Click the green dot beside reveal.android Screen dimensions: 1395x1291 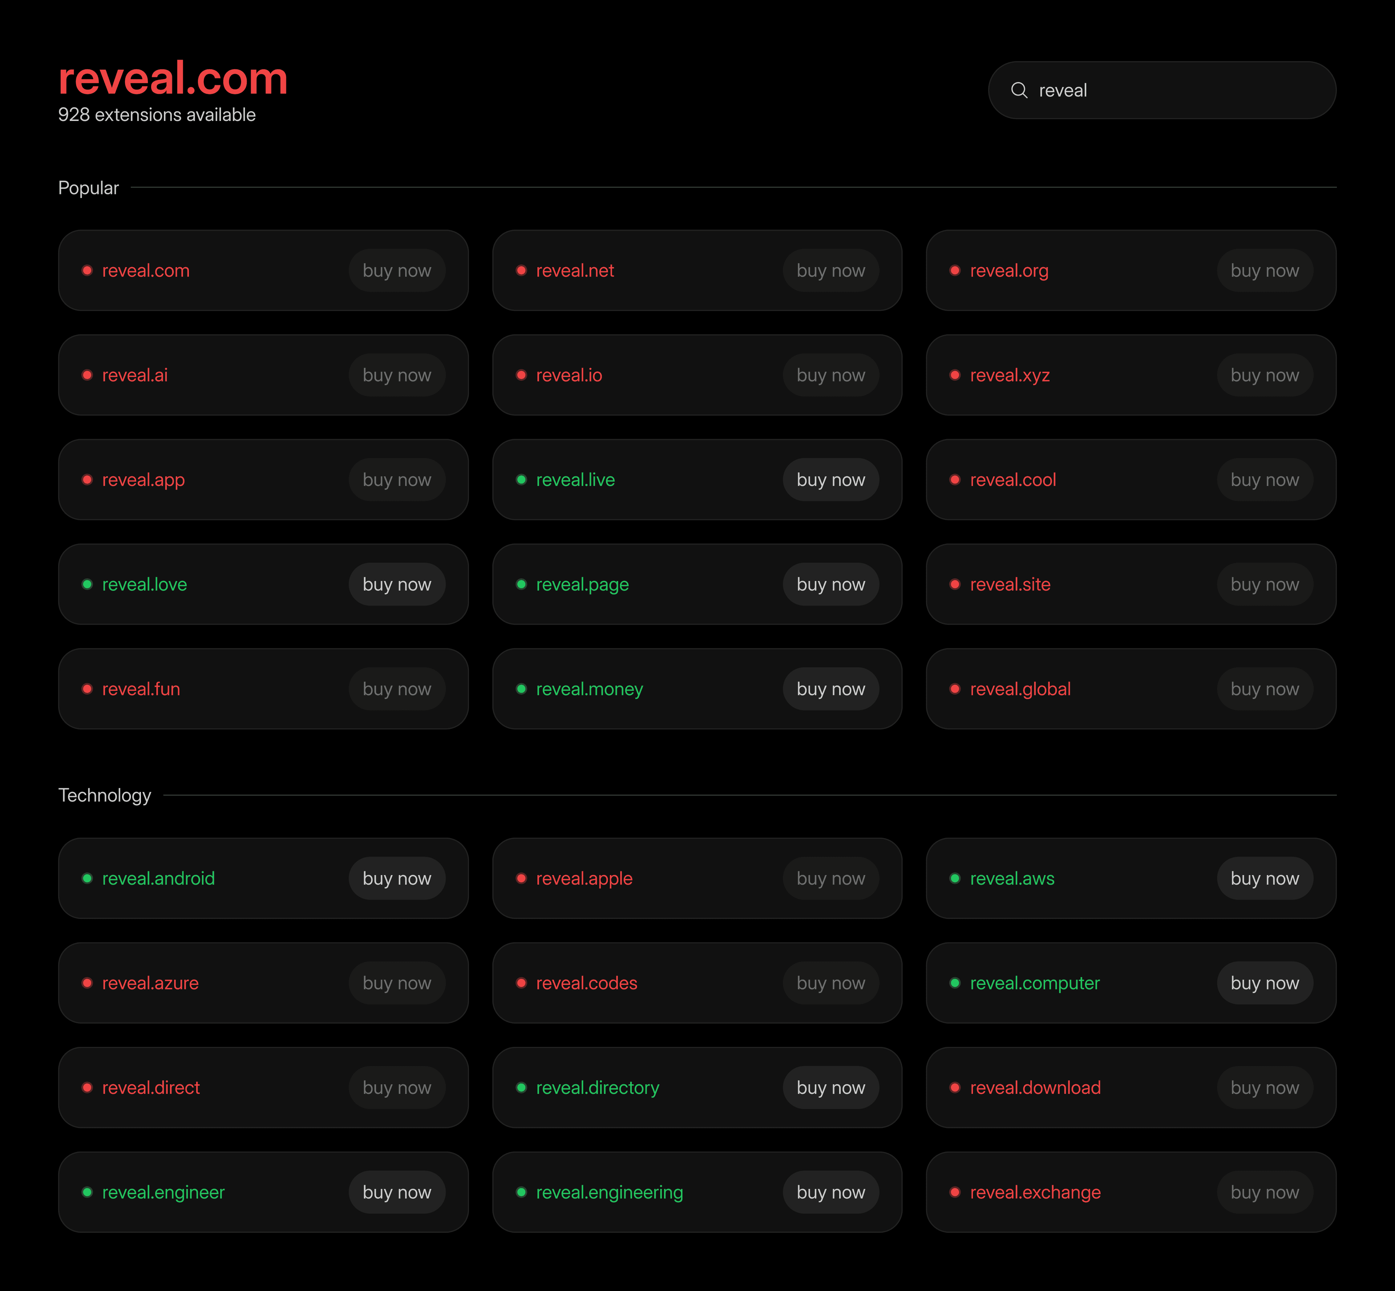87,878
